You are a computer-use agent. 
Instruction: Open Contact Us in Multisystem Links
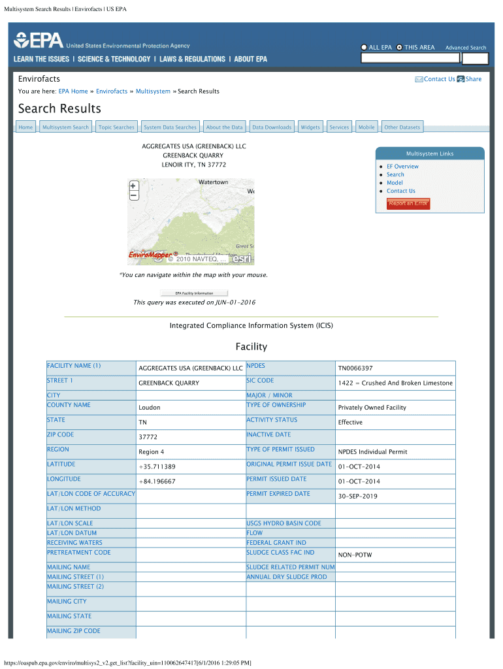click(401, 191)
